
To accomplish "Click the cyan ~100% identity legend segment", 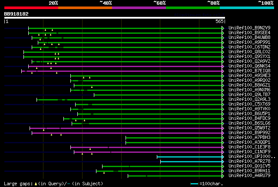I will [x=247, y=8].
